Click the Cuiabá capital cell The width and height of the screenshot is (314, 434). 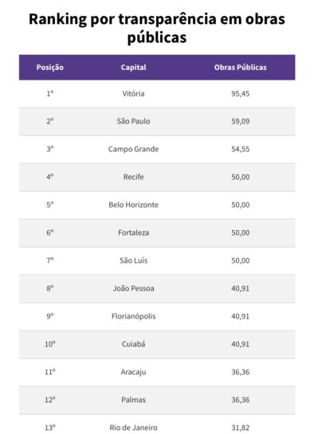[x=133, y=344]
